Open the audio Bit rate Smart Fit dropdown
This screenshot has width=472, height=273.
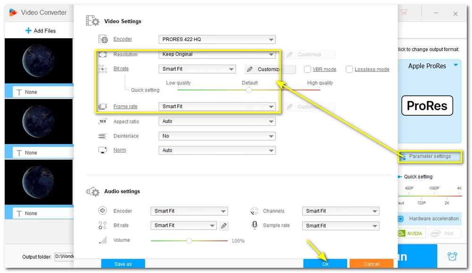(x=183, y=225)
